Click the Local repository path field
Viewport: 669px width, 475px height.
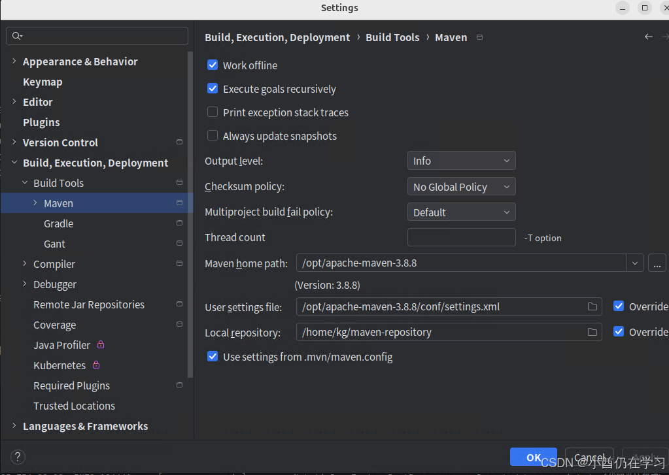449,332
